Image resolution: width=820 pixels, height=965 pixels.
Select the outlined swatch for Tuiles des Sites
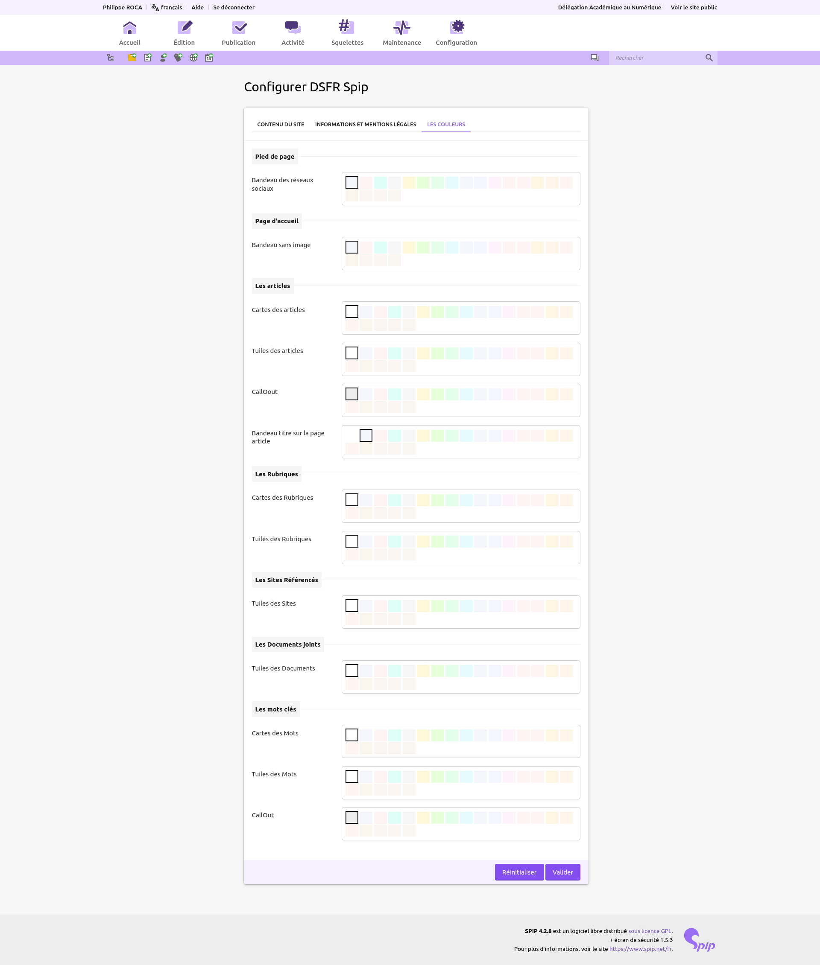tap(352, 605)
